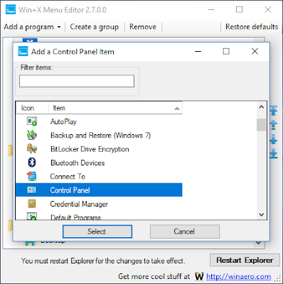Click the Control Panel row icon

(x=32, y=190)
